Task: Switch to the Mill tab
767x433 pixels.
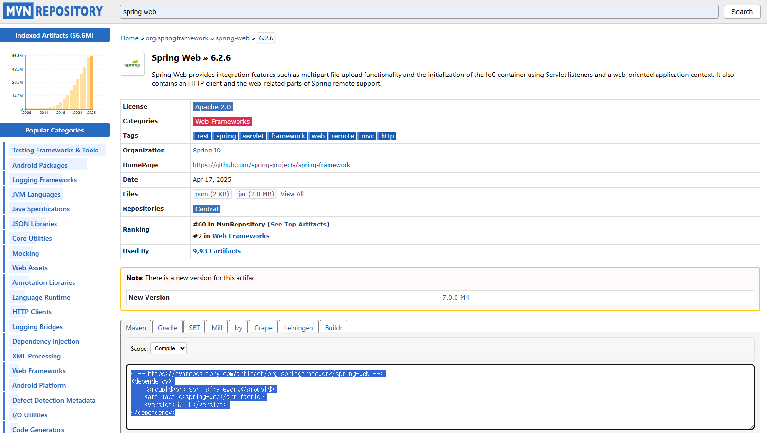Action: pyautogui.click(x=217, y=328)
